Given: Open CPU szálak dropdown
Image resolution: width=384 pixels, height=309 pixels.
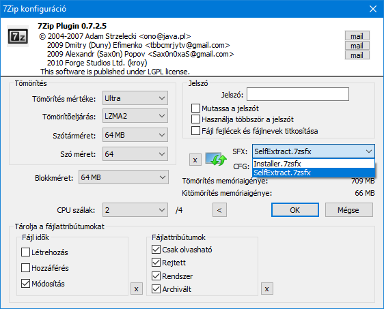Looking at the screenshot, I should tap(135, 209).
